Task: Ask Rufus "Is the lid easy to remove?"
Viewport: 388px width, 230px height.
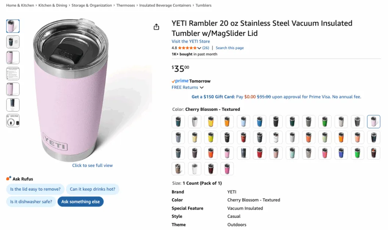Action: pos(35,189)
